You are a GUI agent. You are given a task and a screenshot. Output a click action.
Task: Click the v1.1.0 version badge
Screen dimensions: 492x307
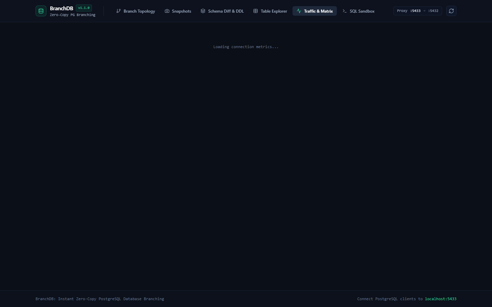coord(84,8)
